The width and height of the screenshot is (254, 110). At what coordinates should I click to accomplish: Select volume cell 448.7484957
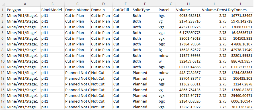click(x=188, y=73)
